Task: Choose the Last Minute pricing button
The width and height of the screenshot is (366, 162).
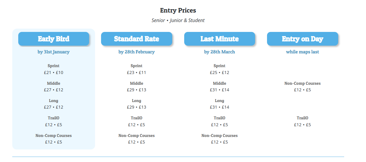Action: [x=219, y=39]
